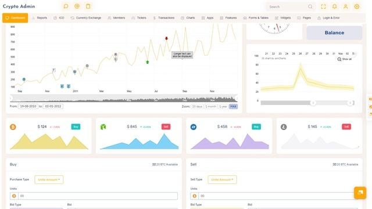The image size is (372, 209).
Task: Click left handle of small chart range slider
Action: (x=313, y=103)
